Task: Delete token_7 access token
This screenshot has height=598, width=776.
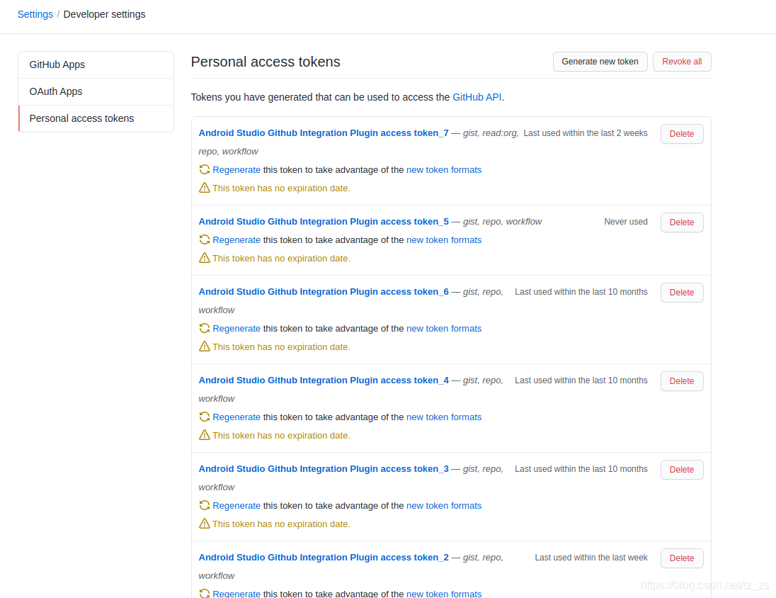Action: [681, 134]
